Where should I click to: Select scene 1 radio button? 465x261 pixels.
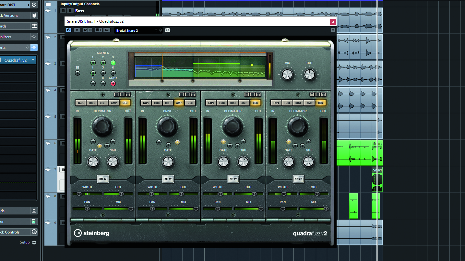pyautogui.click(x=93, y=63)
